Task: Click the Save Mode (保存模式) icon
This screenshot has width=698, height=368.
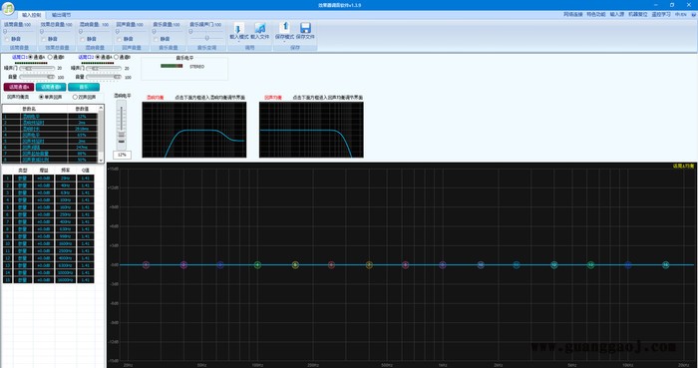Action: 285,28
